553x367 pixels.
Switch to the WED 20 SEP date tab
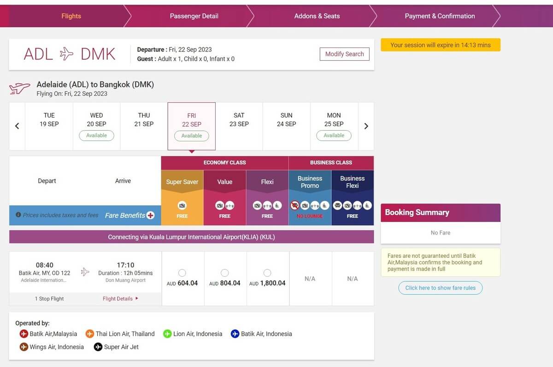pos(96,126)
